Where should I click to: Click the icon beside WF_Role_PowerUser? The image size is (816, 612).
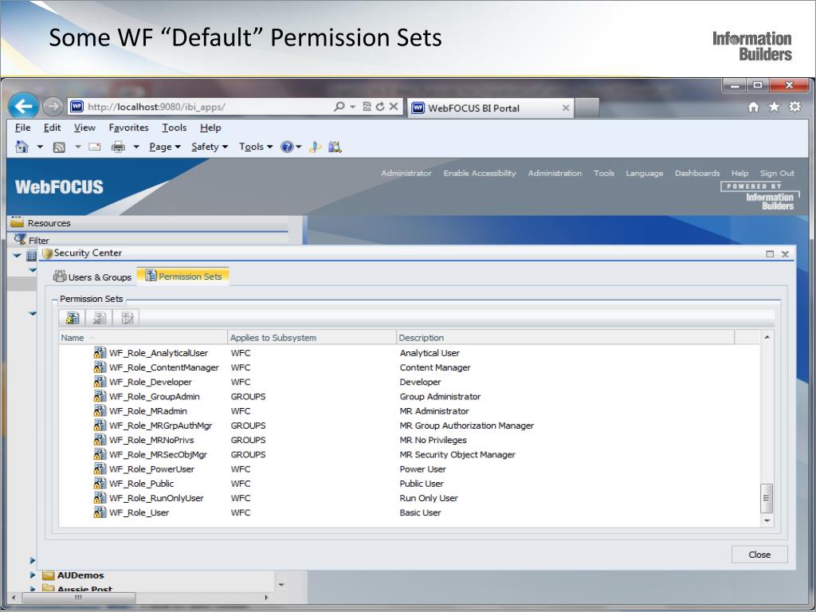[100, 469]
